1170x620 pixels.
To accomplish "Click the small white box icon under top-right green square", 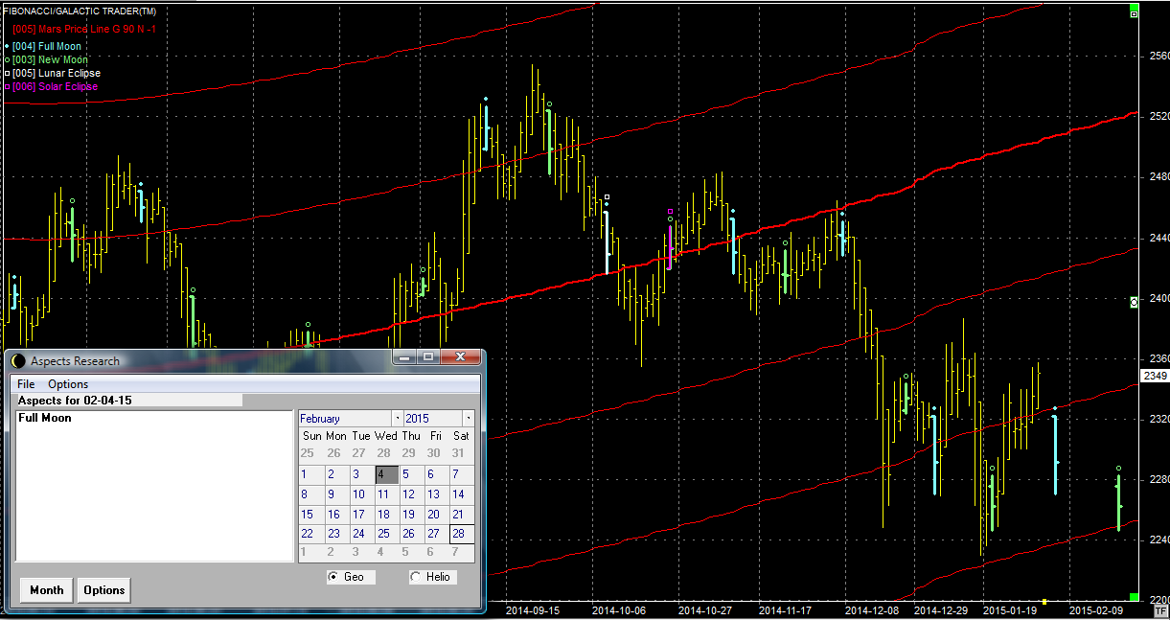I will coord(1135,15).
